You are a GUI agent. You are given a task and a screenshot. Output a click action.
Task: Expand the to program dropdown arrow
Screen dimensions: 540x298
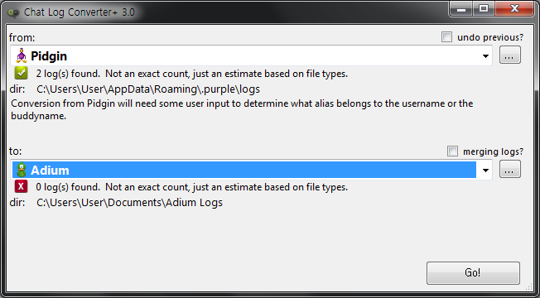[485, 171]
